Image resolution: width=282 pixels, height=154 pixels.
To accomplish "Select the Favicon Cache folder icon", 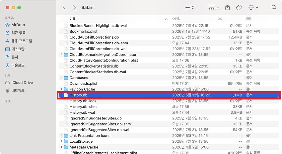I will click(66, 89).
